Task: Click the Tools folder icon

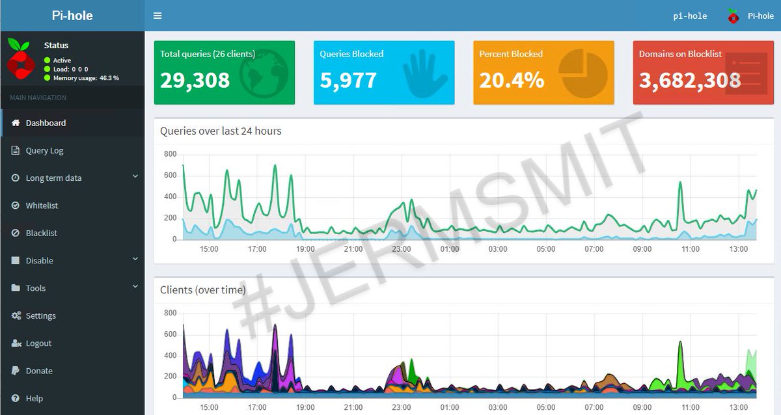Action: tap(16, 288)
